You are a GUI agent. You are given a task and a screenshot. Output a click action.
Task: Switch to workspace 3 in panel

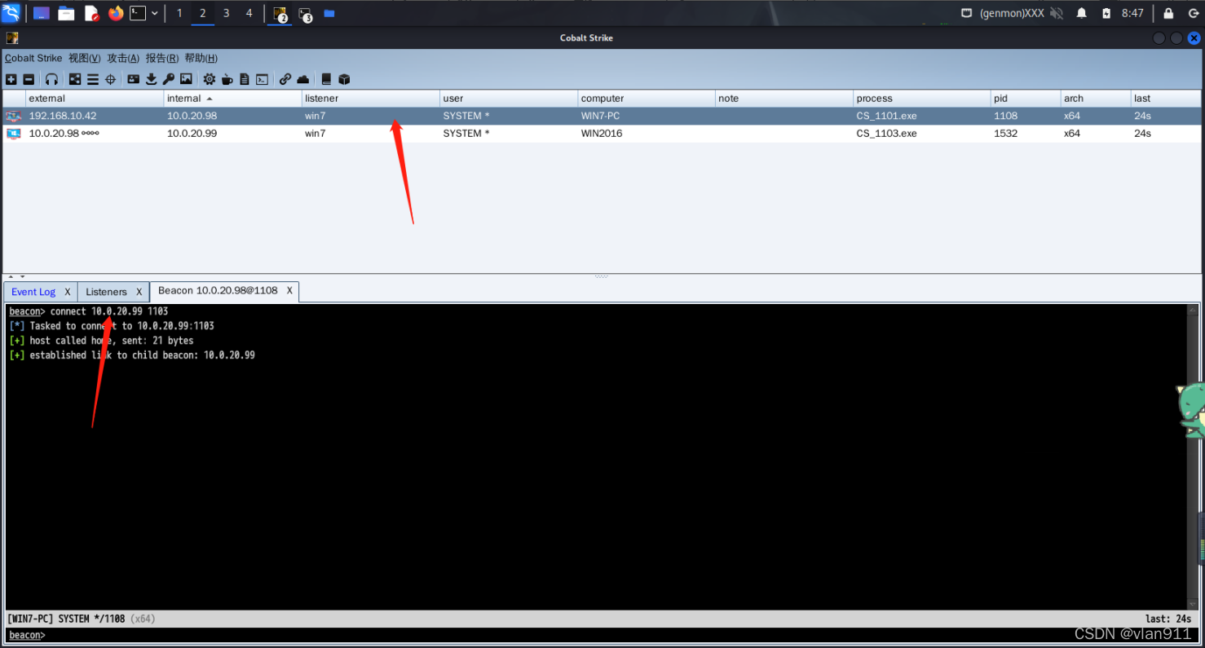[x=226, y=13]
